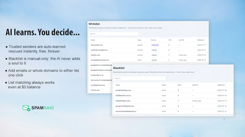Click Blacklist 'Type' column header
The height and width of the screenshot is (137, 245).
pos(164,85)
